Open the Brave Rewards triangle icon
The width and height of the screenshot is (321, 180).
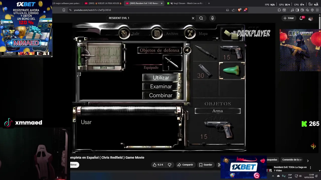point(246,10)
